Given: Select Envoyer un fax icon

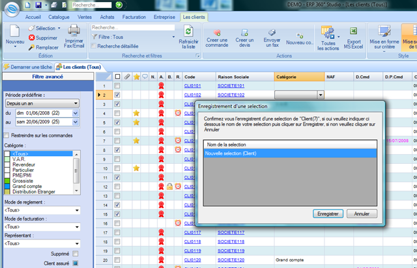Looking at the screenshot, I should coord(272,33).
